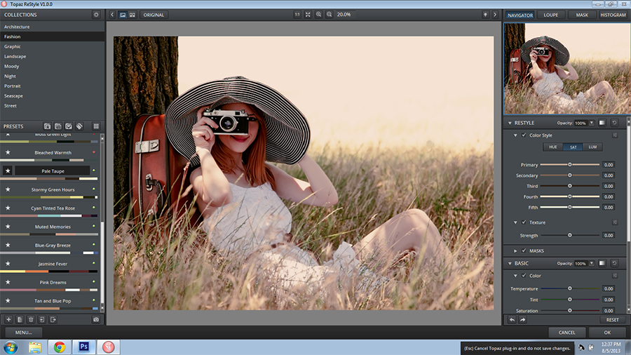This screenshot has width=631, height=355.
Task: Click the Reset button
Action: (x=612, y=320)
